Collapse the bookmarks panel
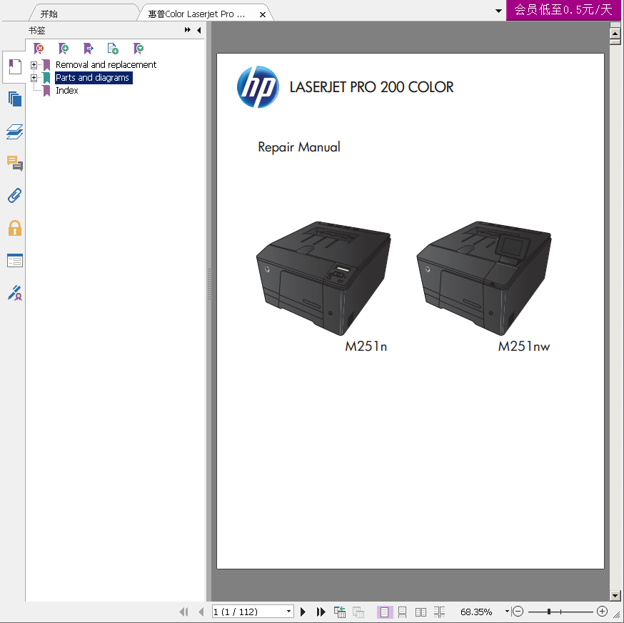 tap(199, 30)
